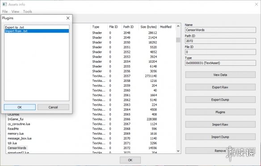Viewport: 261px width, 166px height.
Task: Focus the Path ID field showing 2072
Action: coord(220,41)
